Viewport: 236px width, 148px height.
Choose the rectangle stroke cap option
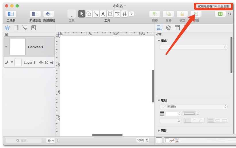coord(225,120)
